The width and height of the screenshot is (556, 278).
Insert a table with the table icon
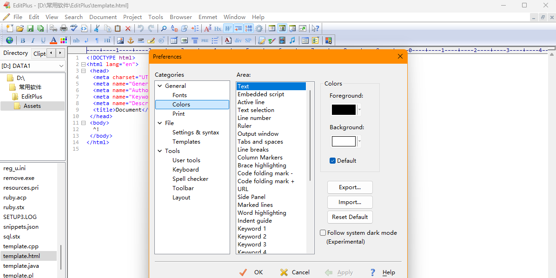tap(174, 40)
